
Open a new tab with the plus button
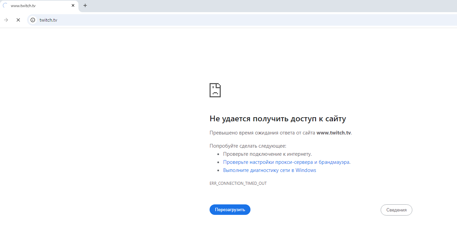coord(85,5)
